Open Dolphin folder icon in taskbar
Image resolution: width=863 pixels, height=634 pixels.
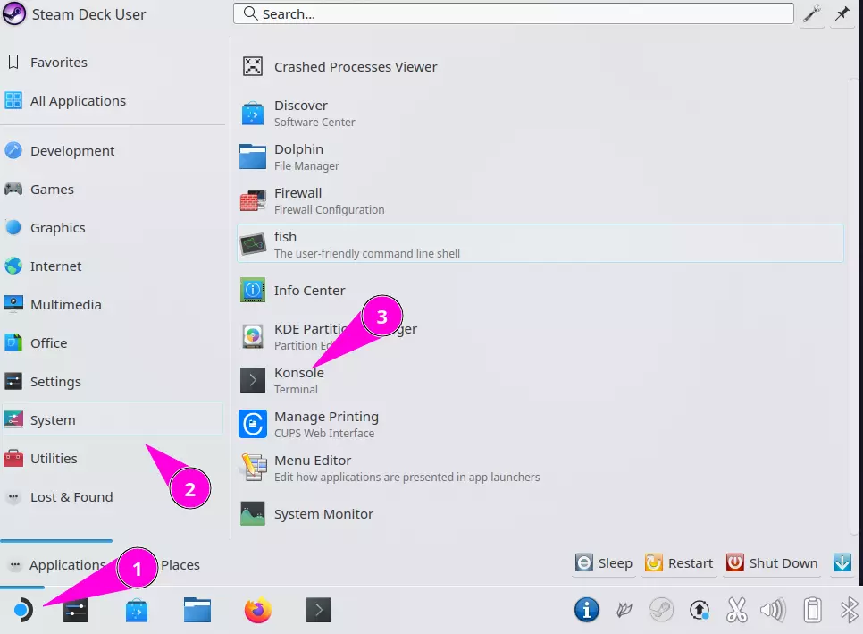(197, 611)
